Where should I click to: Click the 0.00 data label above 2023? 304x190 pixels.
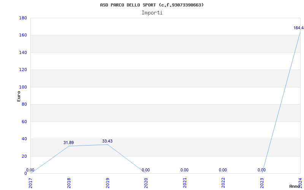tap(261, 170)
